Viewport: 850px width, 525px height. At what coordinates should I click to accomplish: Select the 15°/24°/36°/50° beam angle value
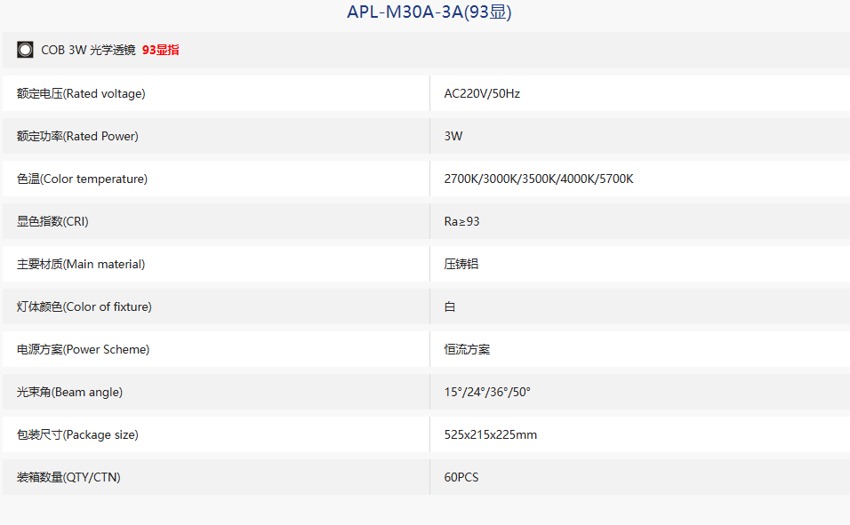487,392
